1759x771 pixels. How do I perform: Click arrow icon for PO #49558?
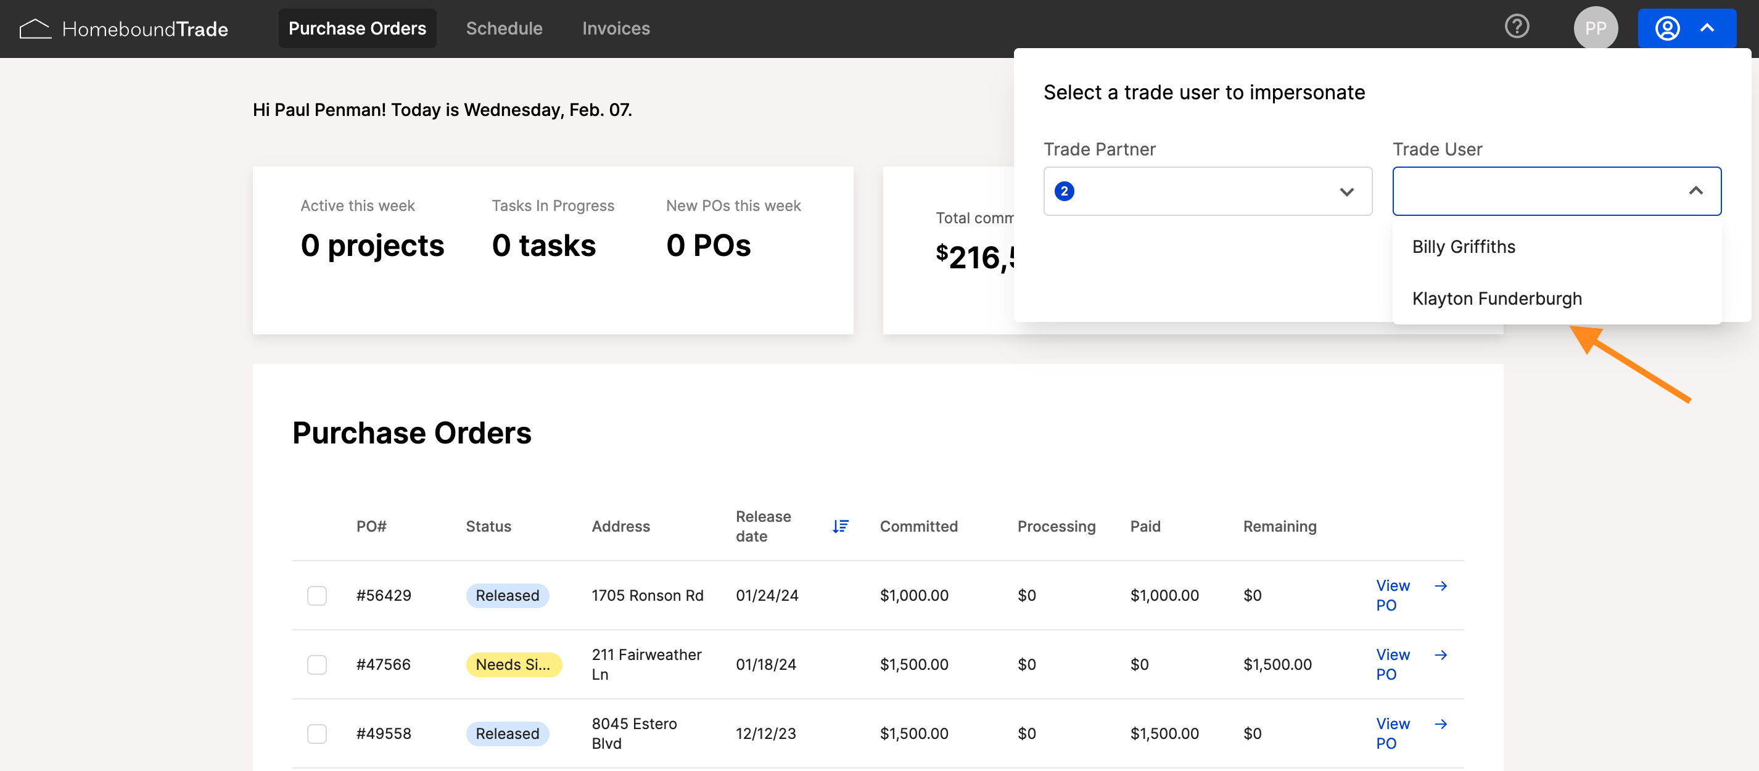1441,723
